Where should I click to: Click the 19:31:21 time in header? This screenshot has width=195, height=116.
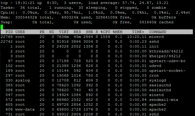[x=25, y=3]
